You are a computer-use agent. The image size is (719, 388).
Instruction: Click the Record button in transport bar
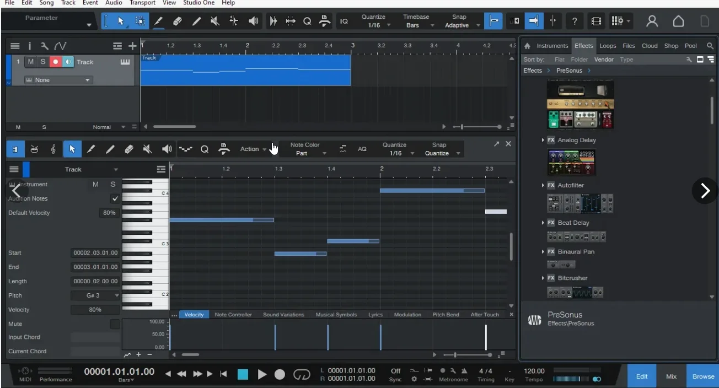[x=280, y=375]
